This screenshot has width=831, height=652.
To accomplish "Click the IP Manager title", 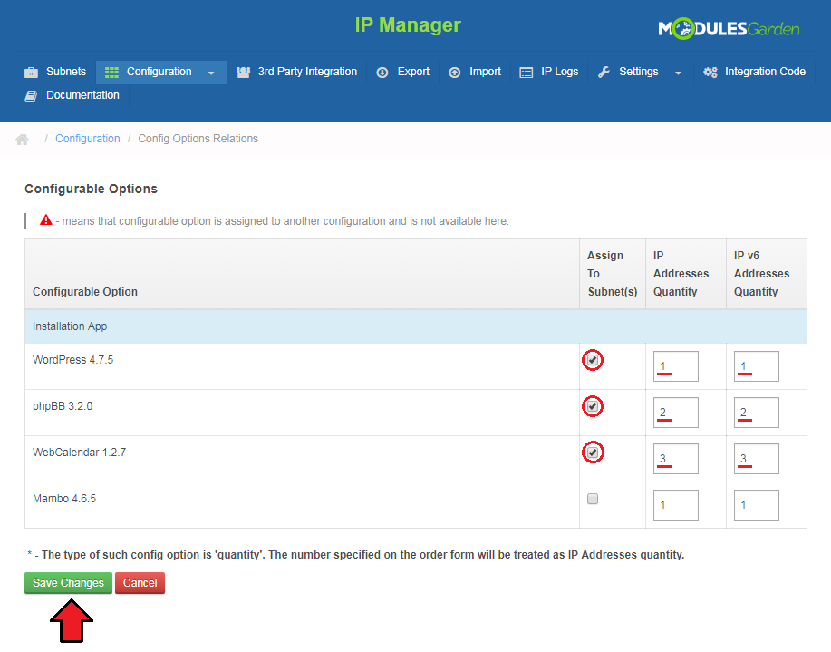I will coord(408,24).
